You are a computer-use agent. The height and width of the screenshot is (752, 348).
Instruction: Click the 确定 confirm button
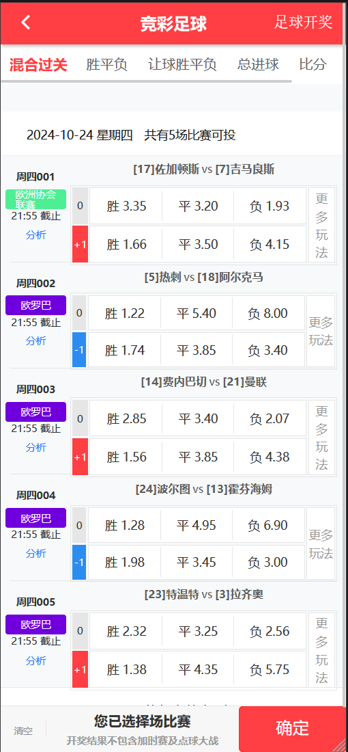(293, 728)
